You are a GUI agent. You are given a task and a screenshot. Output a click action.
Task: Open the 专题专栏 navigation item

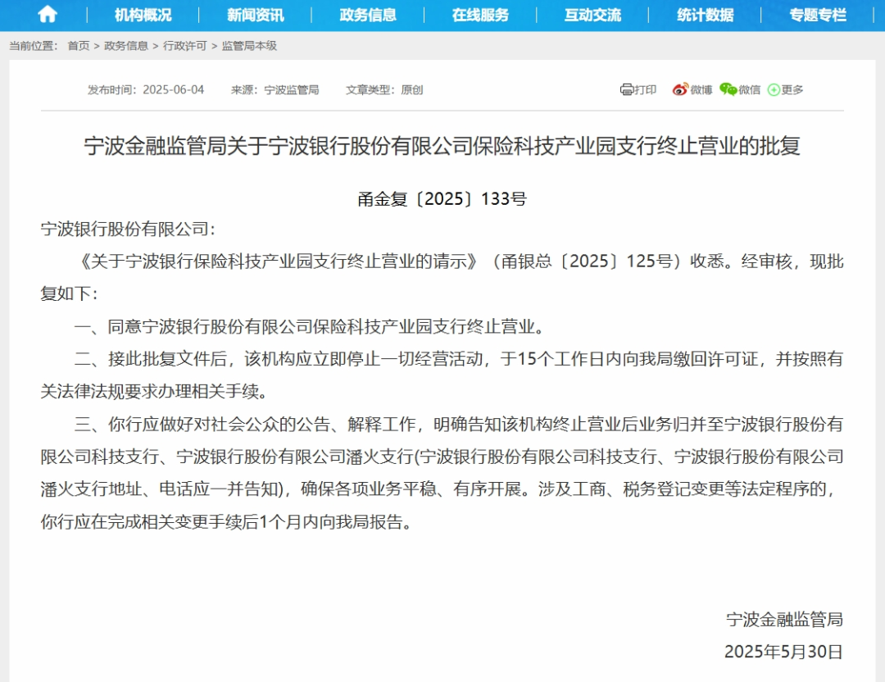click(817, 16)
